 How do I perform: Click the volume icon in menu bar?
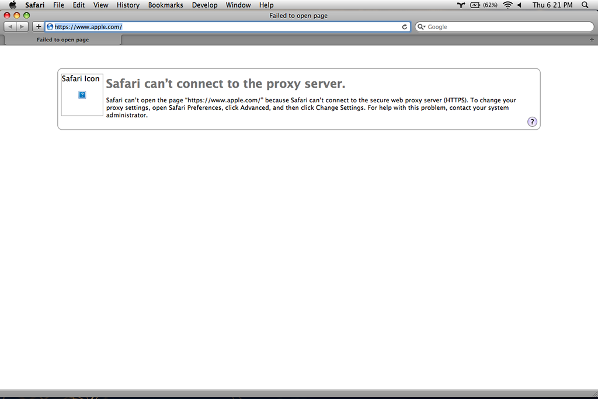coord(519,5)
